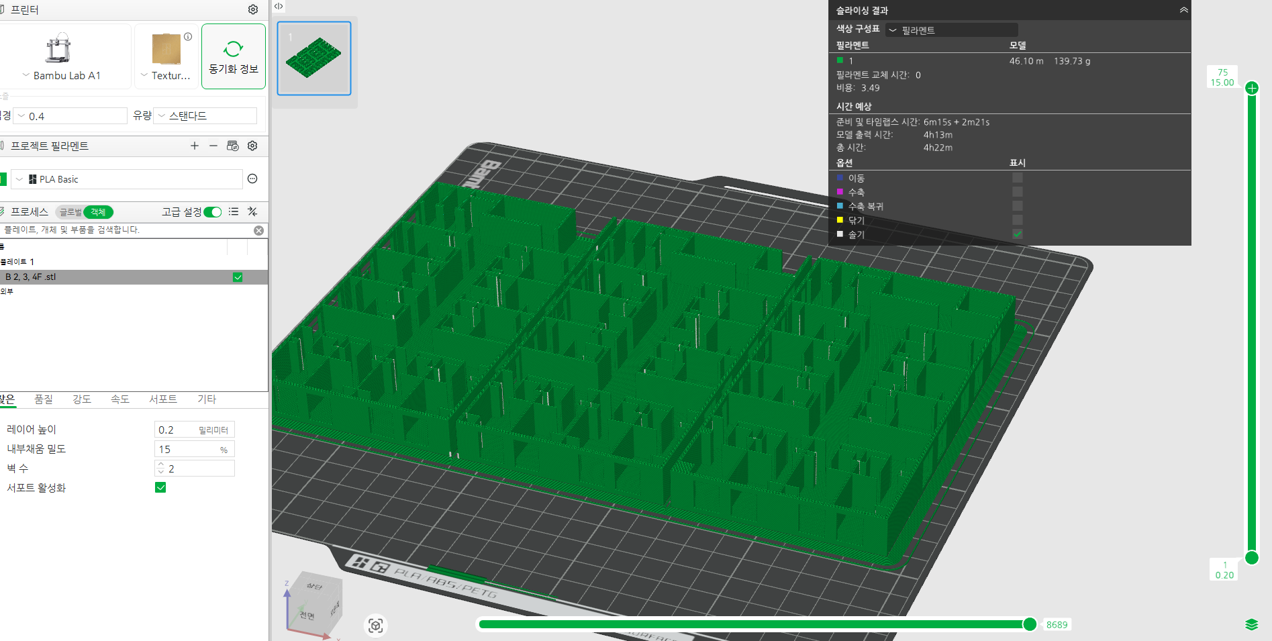Open the nozzle diameter 0.4 dropdown
Image resolution: width=1272 pixels, height=641 pixels.
point(70,116)
